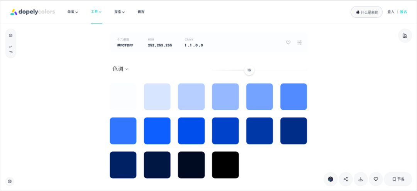Click the redo arrow icon
Viewport: 417px width, 191px height.
coord(11,47)
